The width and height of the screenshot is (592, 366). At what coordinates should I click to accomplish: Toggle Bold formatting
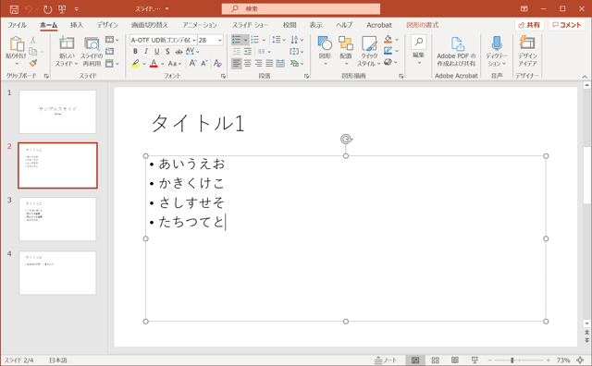pos(135,52)
